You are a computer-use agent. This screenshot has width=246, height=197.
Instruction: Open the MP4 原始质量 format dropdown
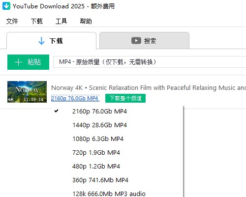[150, 62]
